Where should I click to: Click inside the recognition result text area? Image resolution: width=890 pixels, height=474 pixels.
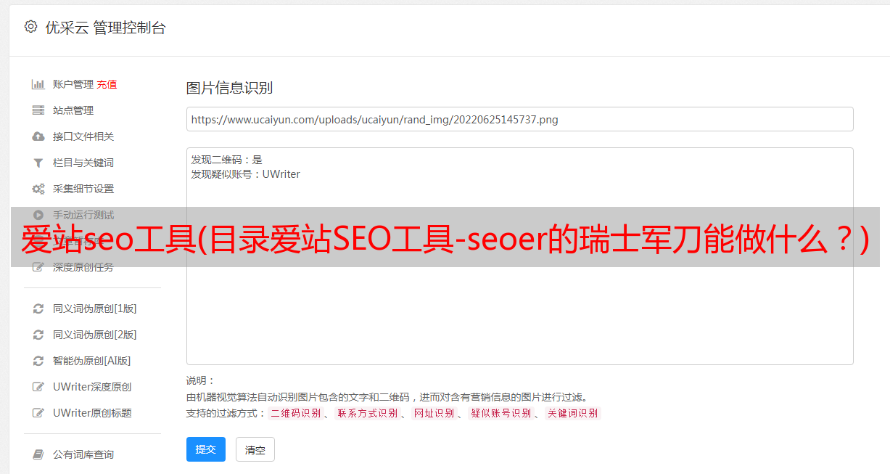pyautogui.click(x=519, y=256)
